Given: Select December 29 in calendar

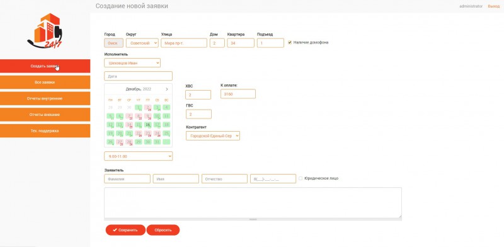Looking at the screenshot, I should (x=139, y=142).
